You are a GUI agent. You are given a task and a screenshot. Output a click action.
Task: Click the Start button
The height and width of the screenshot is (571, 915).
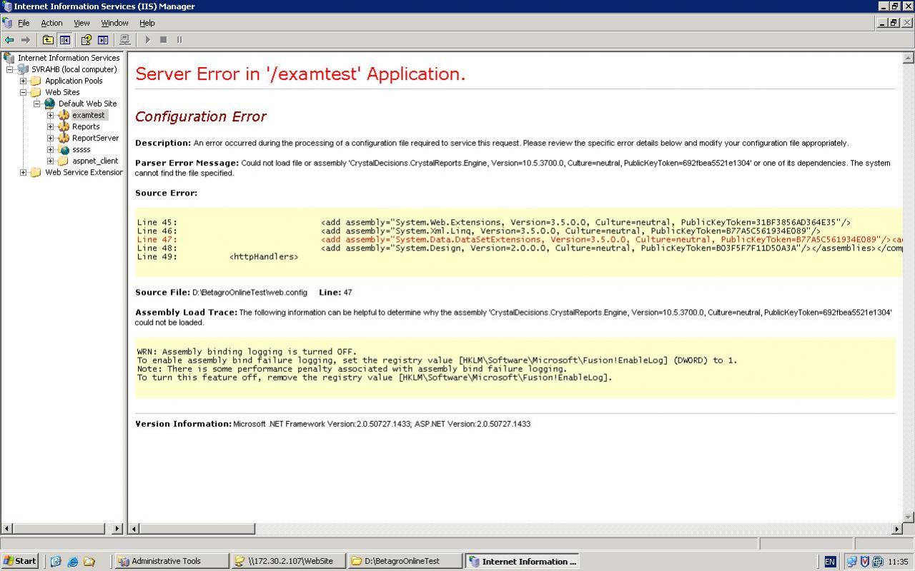pyautogui.click(x=20, y=561)
